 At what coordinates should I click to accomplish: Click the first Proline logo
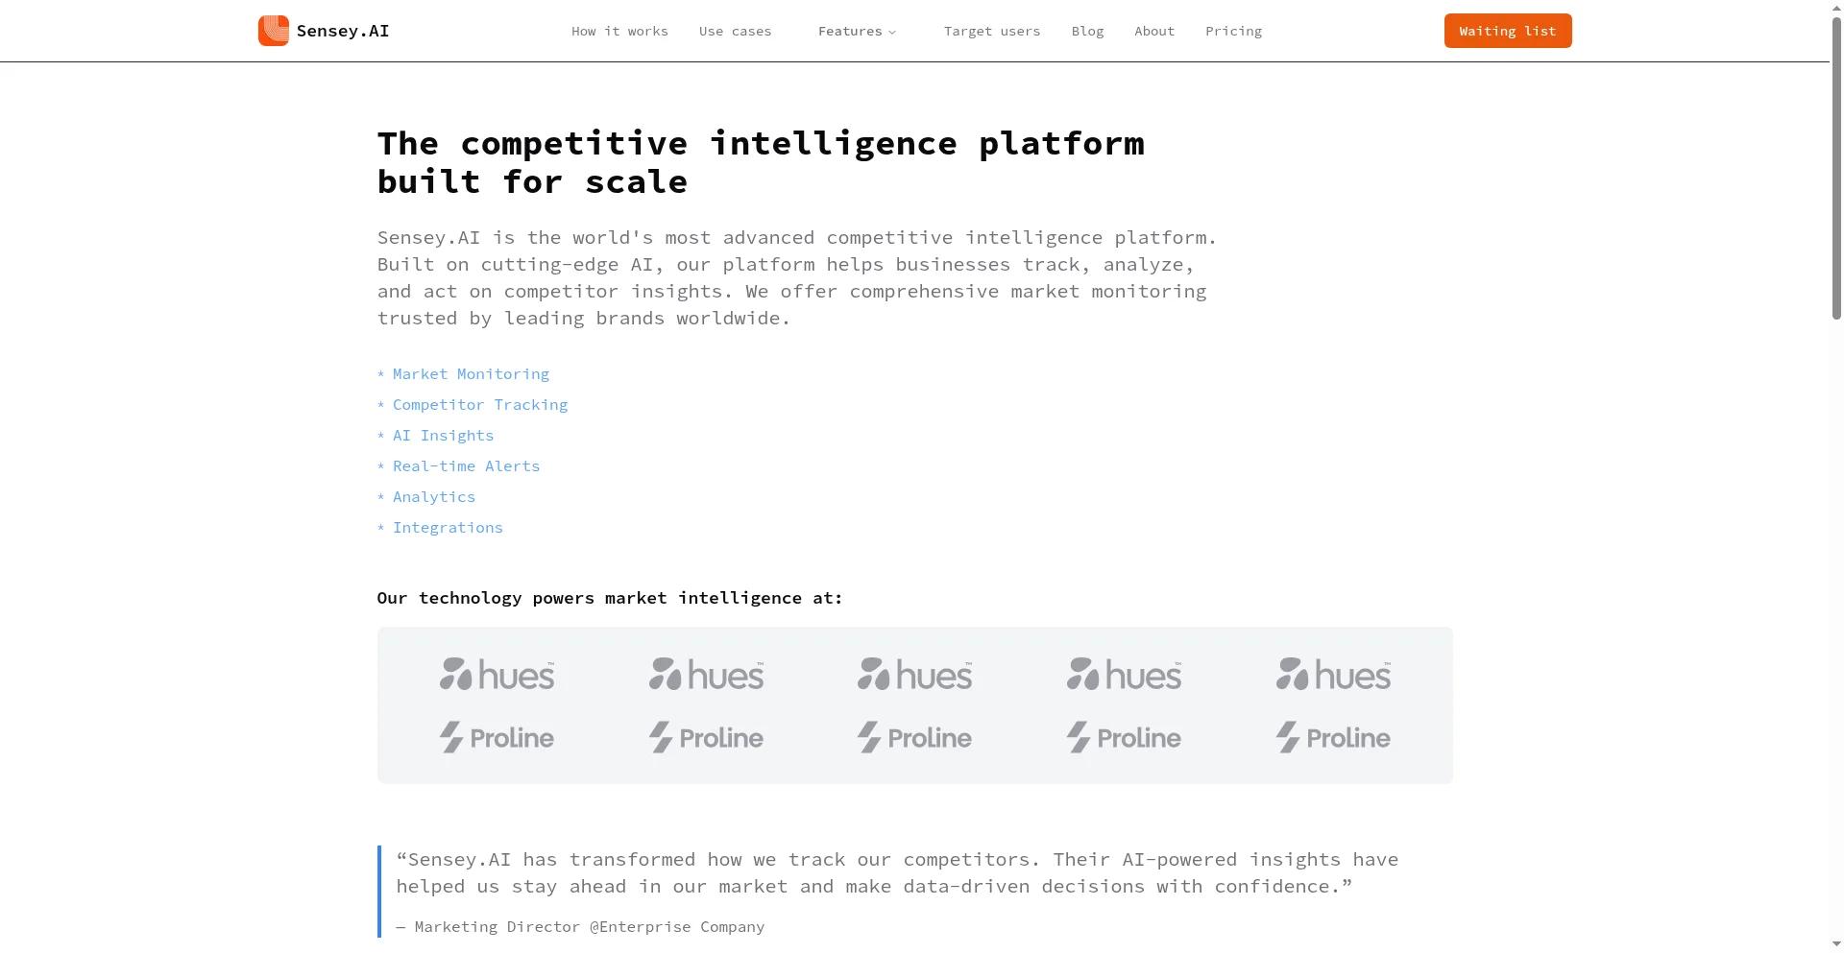pyautogui.click(x=497, y=737)
